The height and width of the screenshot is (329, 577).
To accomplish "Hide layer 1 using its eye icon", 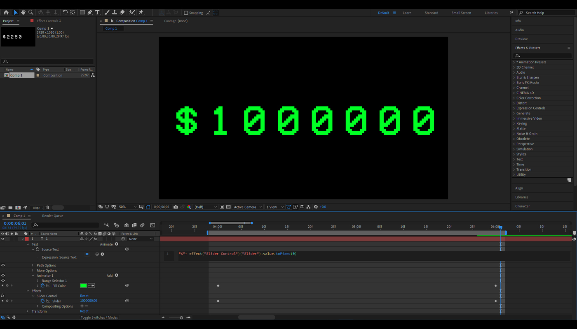I will (x=3, y=239).
